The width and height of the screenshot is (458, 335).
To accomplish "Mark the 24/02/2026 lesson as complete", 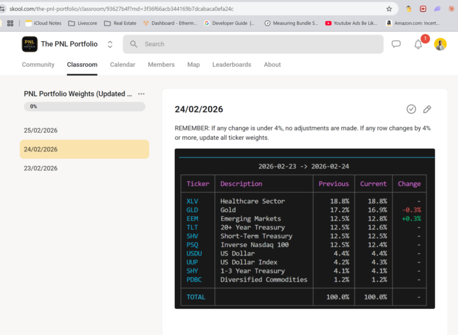I will point(411,109).
